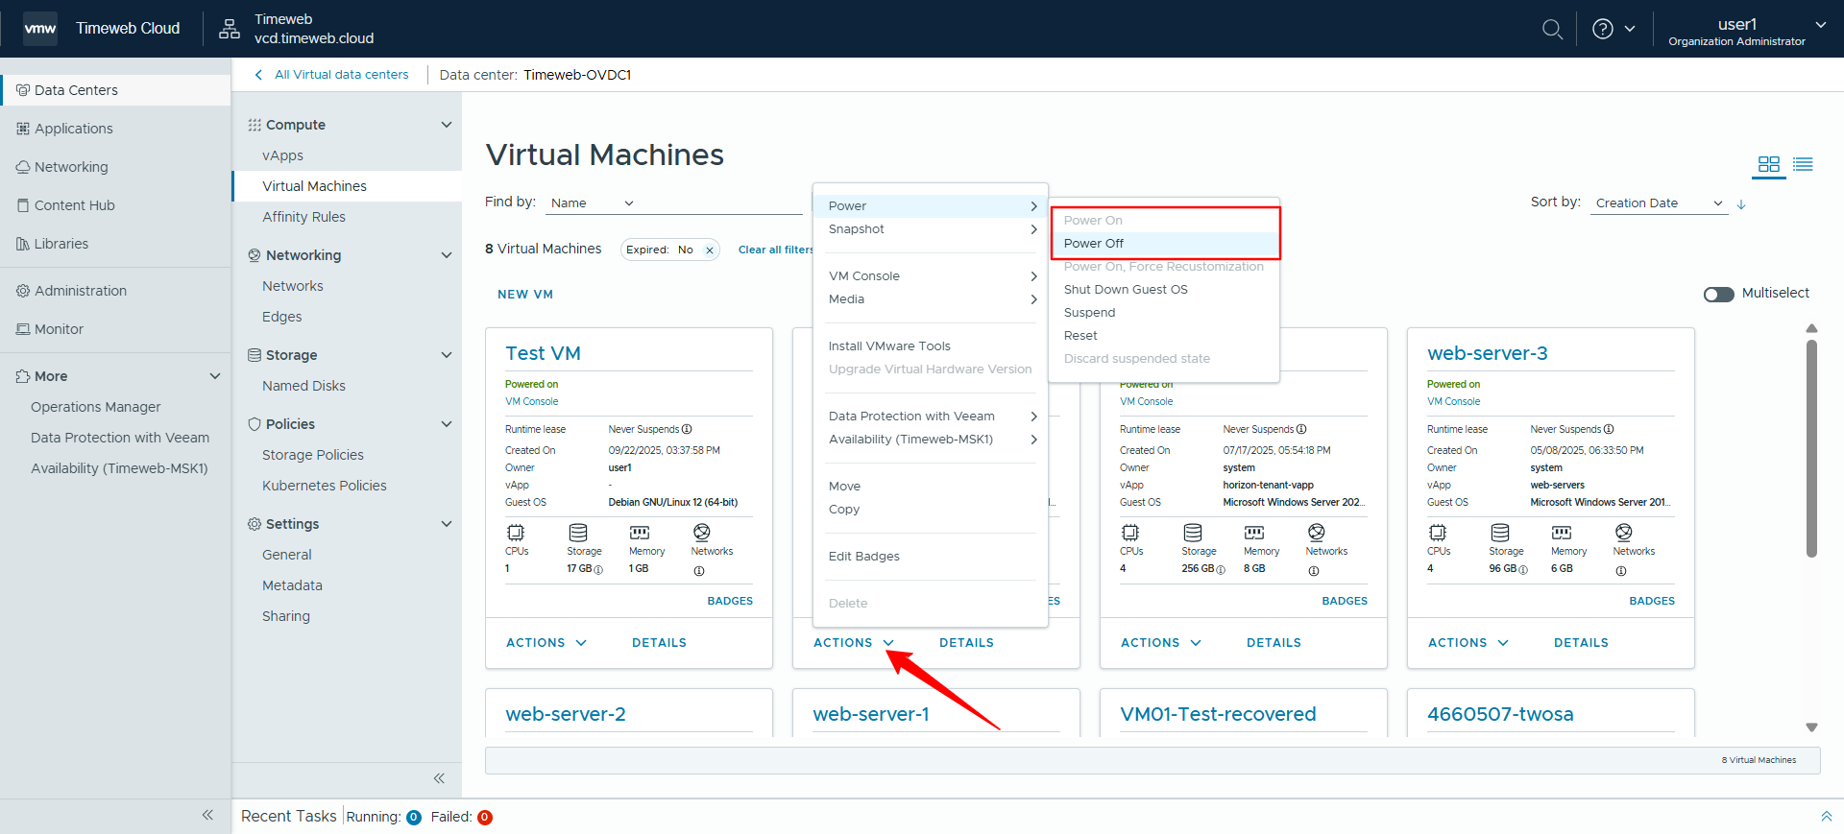Switch to list view icon
Viewport: 1844px width, 834px height.
coord(1803,164)
